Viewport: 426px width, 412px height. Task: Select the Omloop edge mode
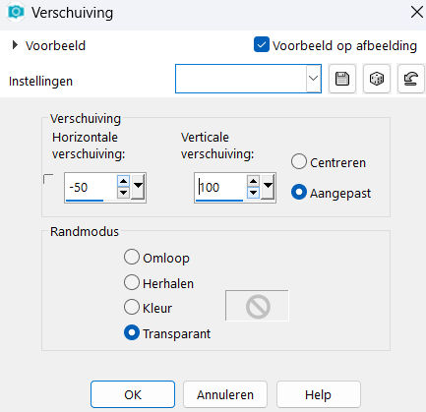point(132,257)
